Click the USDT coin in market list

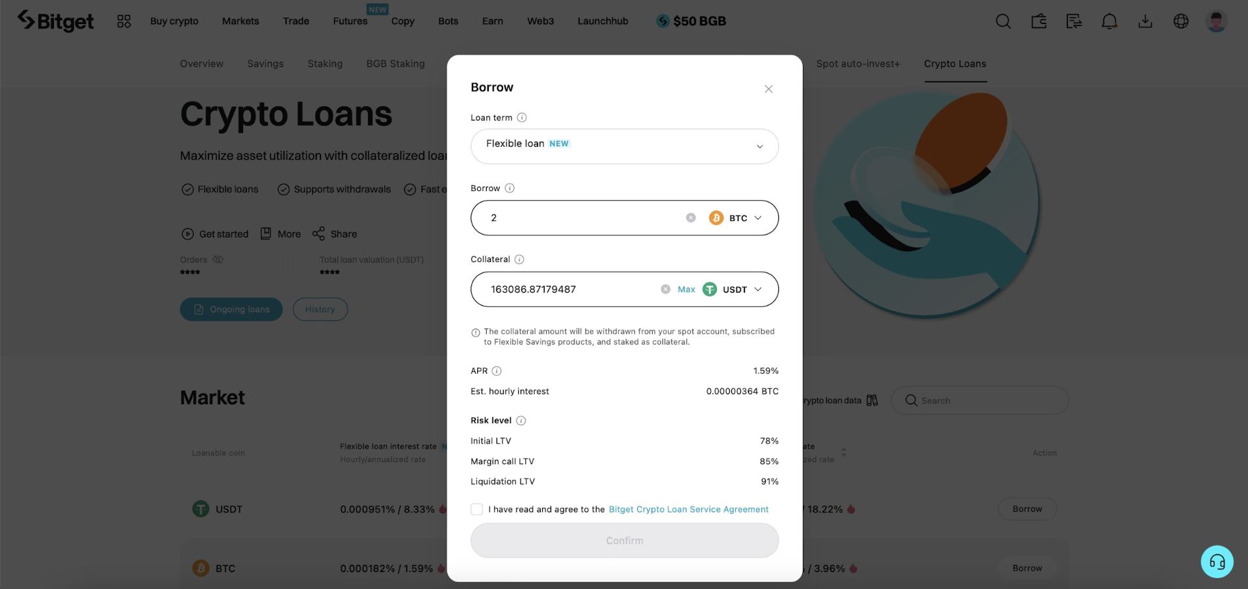tap(217, 509)
